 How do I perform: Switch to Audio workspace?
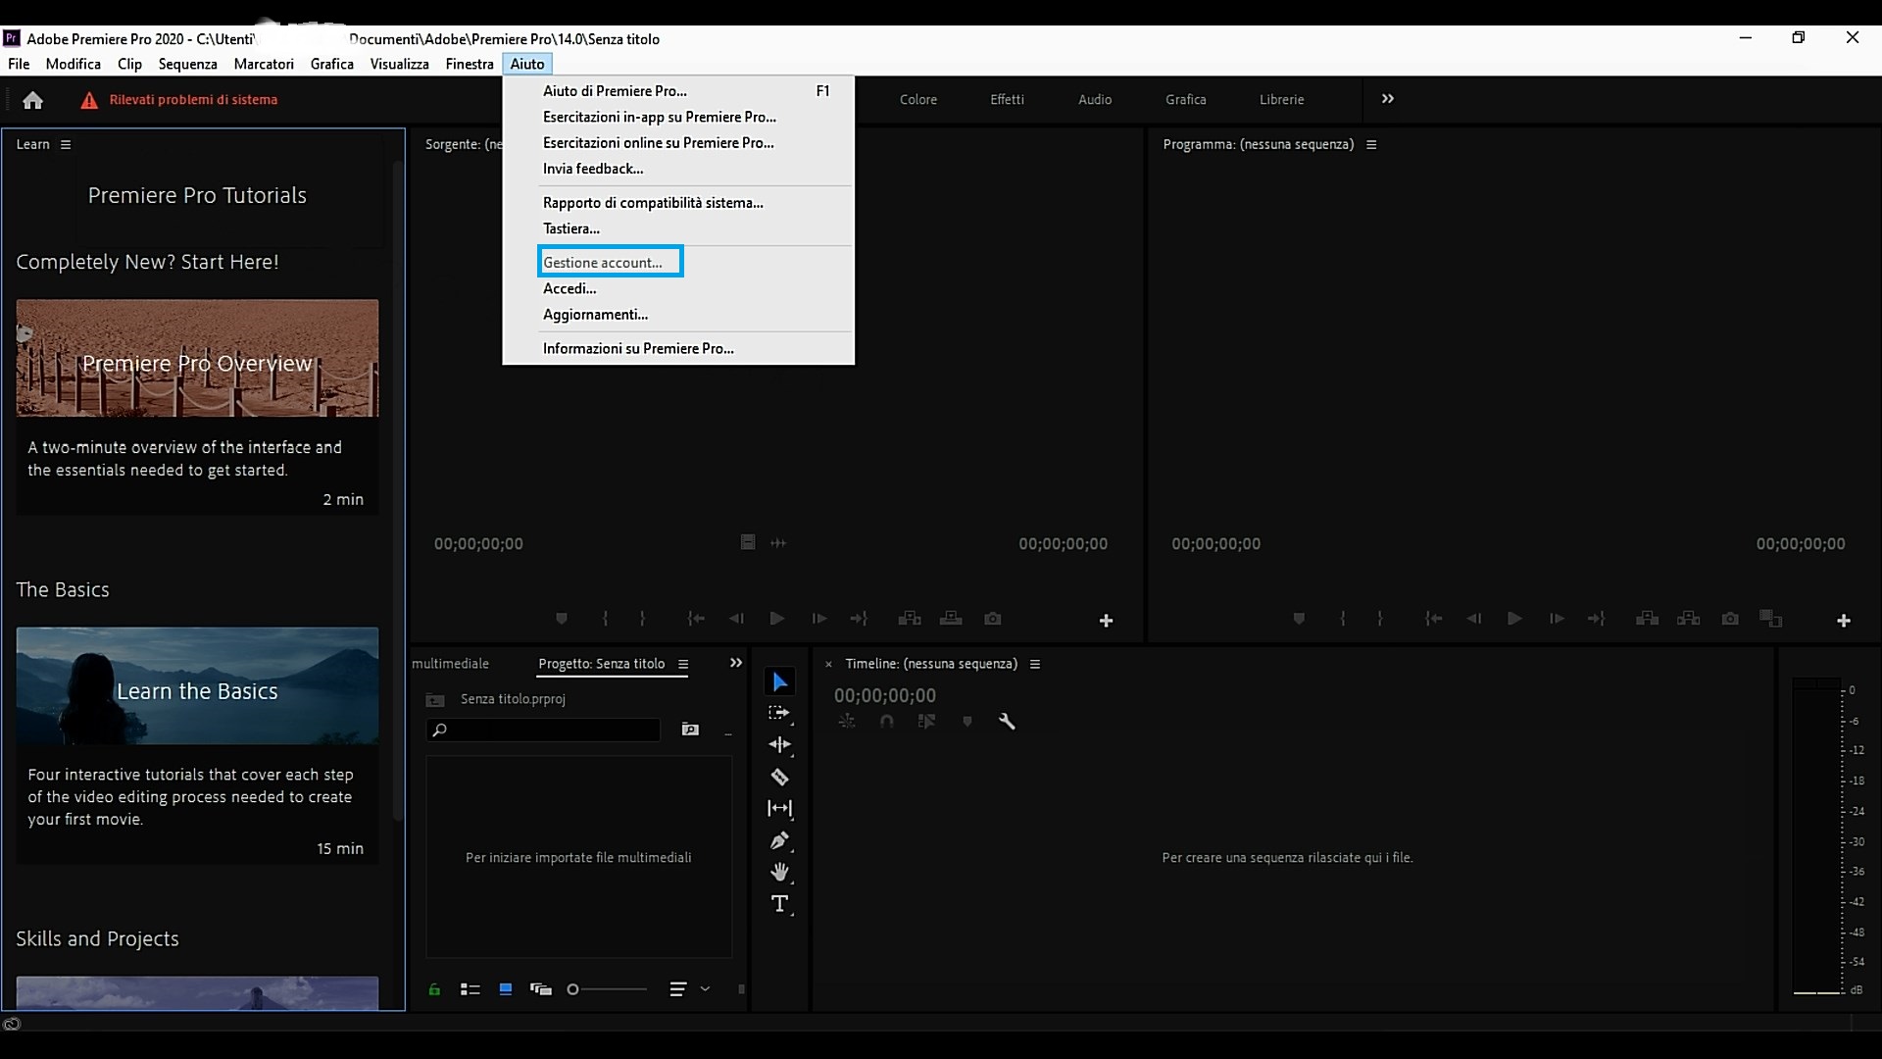tap(1095, 99)
